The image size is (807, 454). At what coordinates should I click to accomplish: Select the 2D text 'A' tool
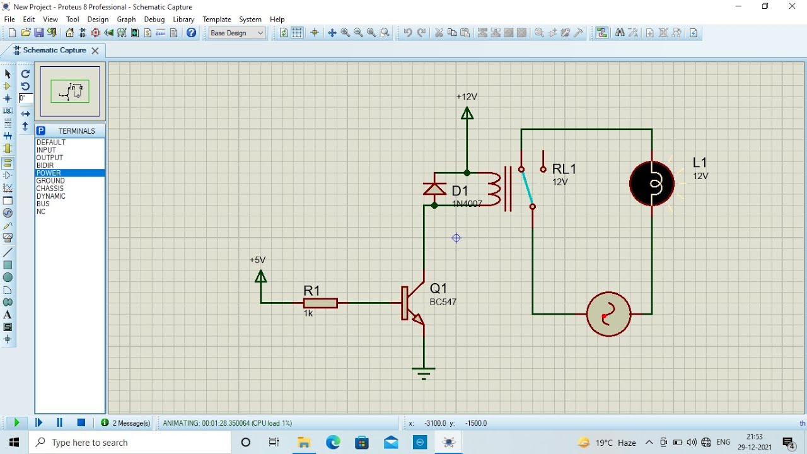8,315
